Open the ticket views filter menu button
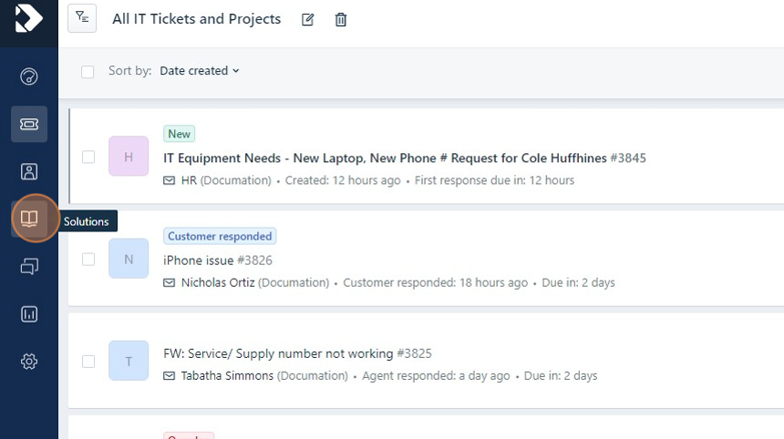This screenshot has width=784, height=439. 82,18
